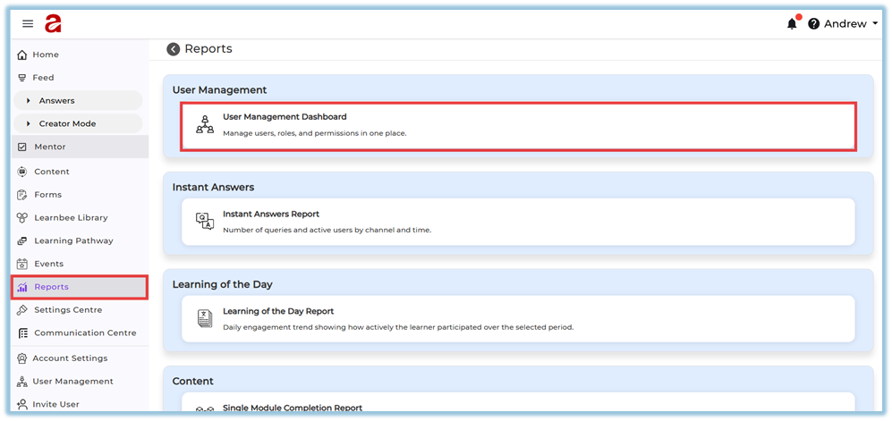This screenshot has height=421, width=892.
Task: Click the red 'a' logo
Action: click(53, 24)
